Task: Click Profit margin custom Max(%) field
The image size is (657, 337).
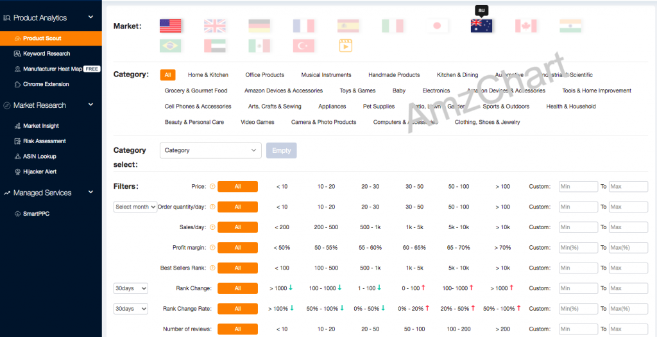Action: pos(628,248)
